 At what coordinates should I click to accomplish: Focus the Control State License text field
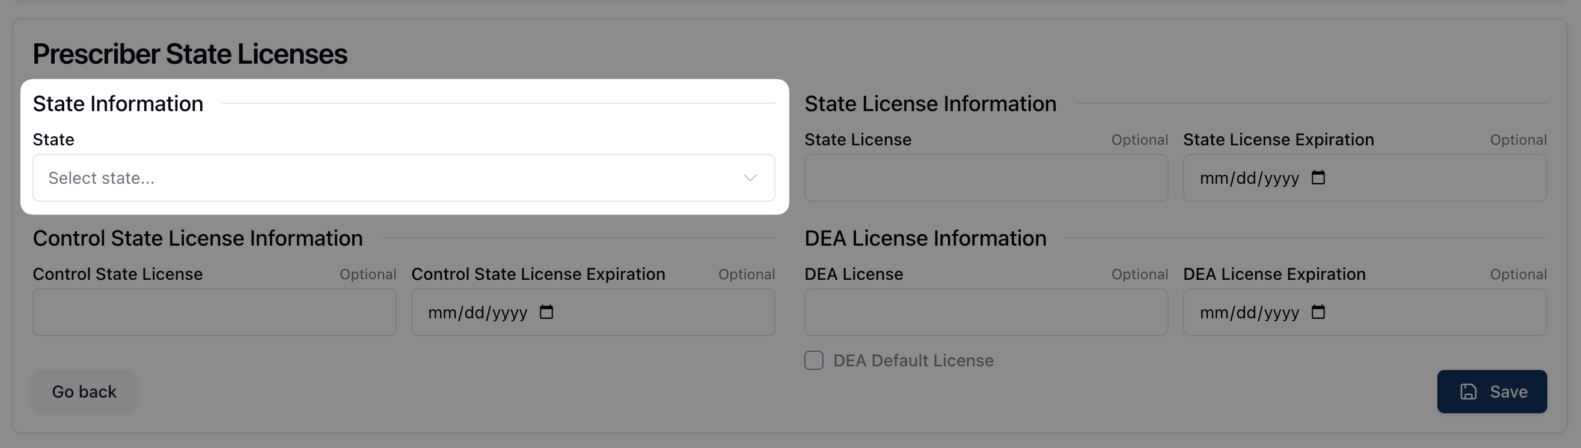pyautogui.click(x=214, y=312)
